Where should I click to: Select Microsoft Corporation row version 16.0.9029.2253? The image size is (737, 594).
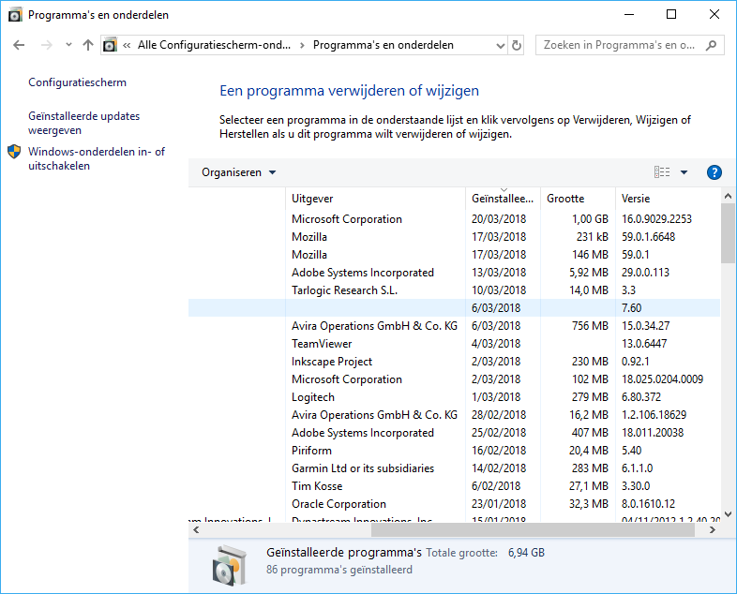click(x=454, y=219)
